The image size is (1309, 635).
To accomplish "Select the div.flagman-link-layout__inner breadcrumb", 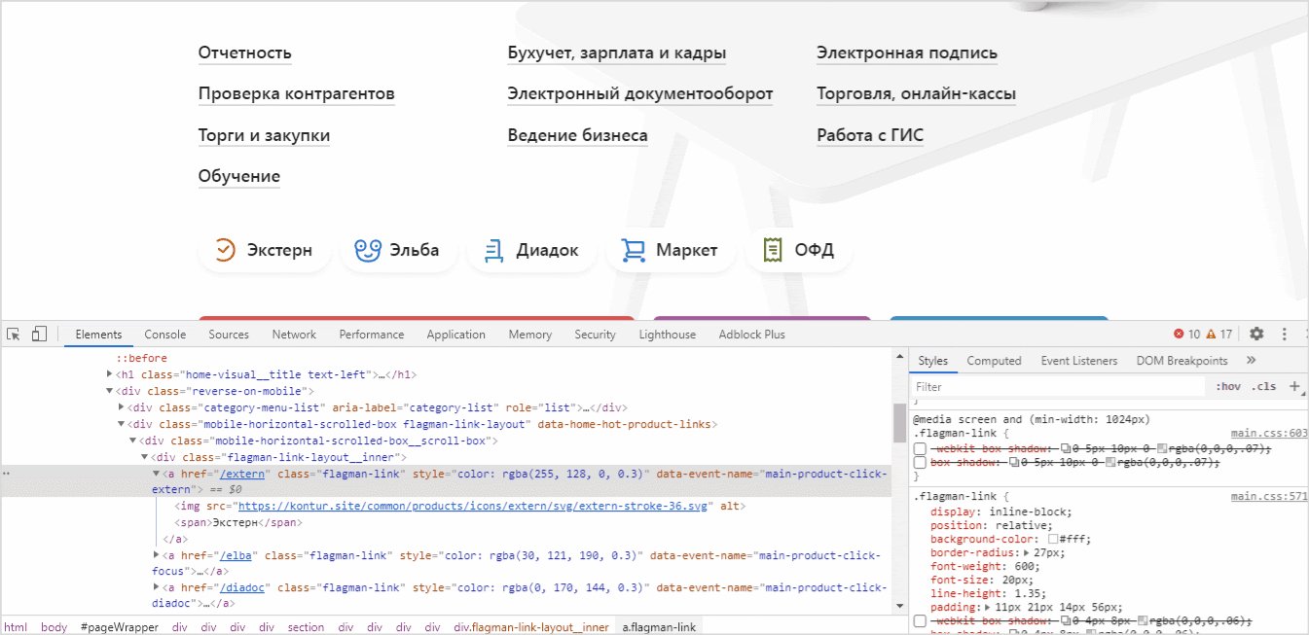I will (531, 627).
